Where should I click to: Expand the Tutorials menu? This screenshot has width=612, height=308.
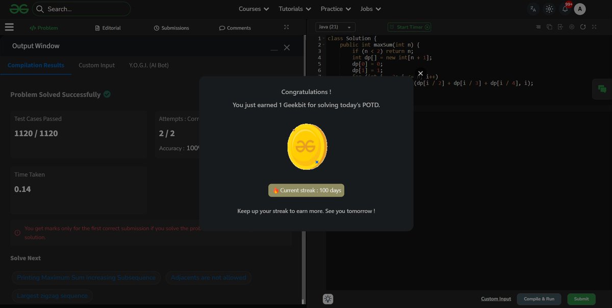(295, 9)
